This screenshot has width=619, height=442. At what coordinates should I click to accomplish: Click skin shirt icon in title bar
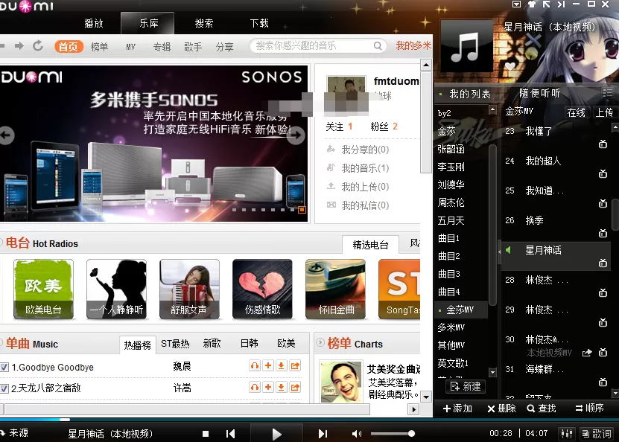click(532, 4)
